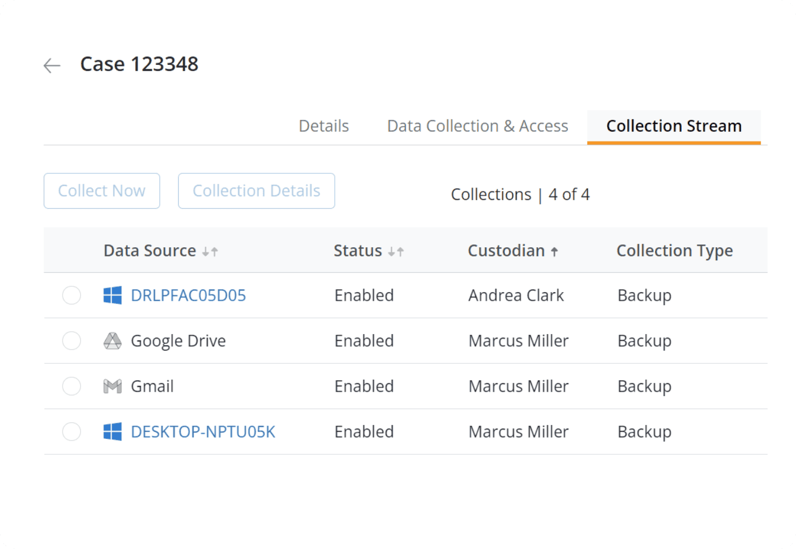
Task: Open the Data Collection & Access tab
Action: coord(478,126)
